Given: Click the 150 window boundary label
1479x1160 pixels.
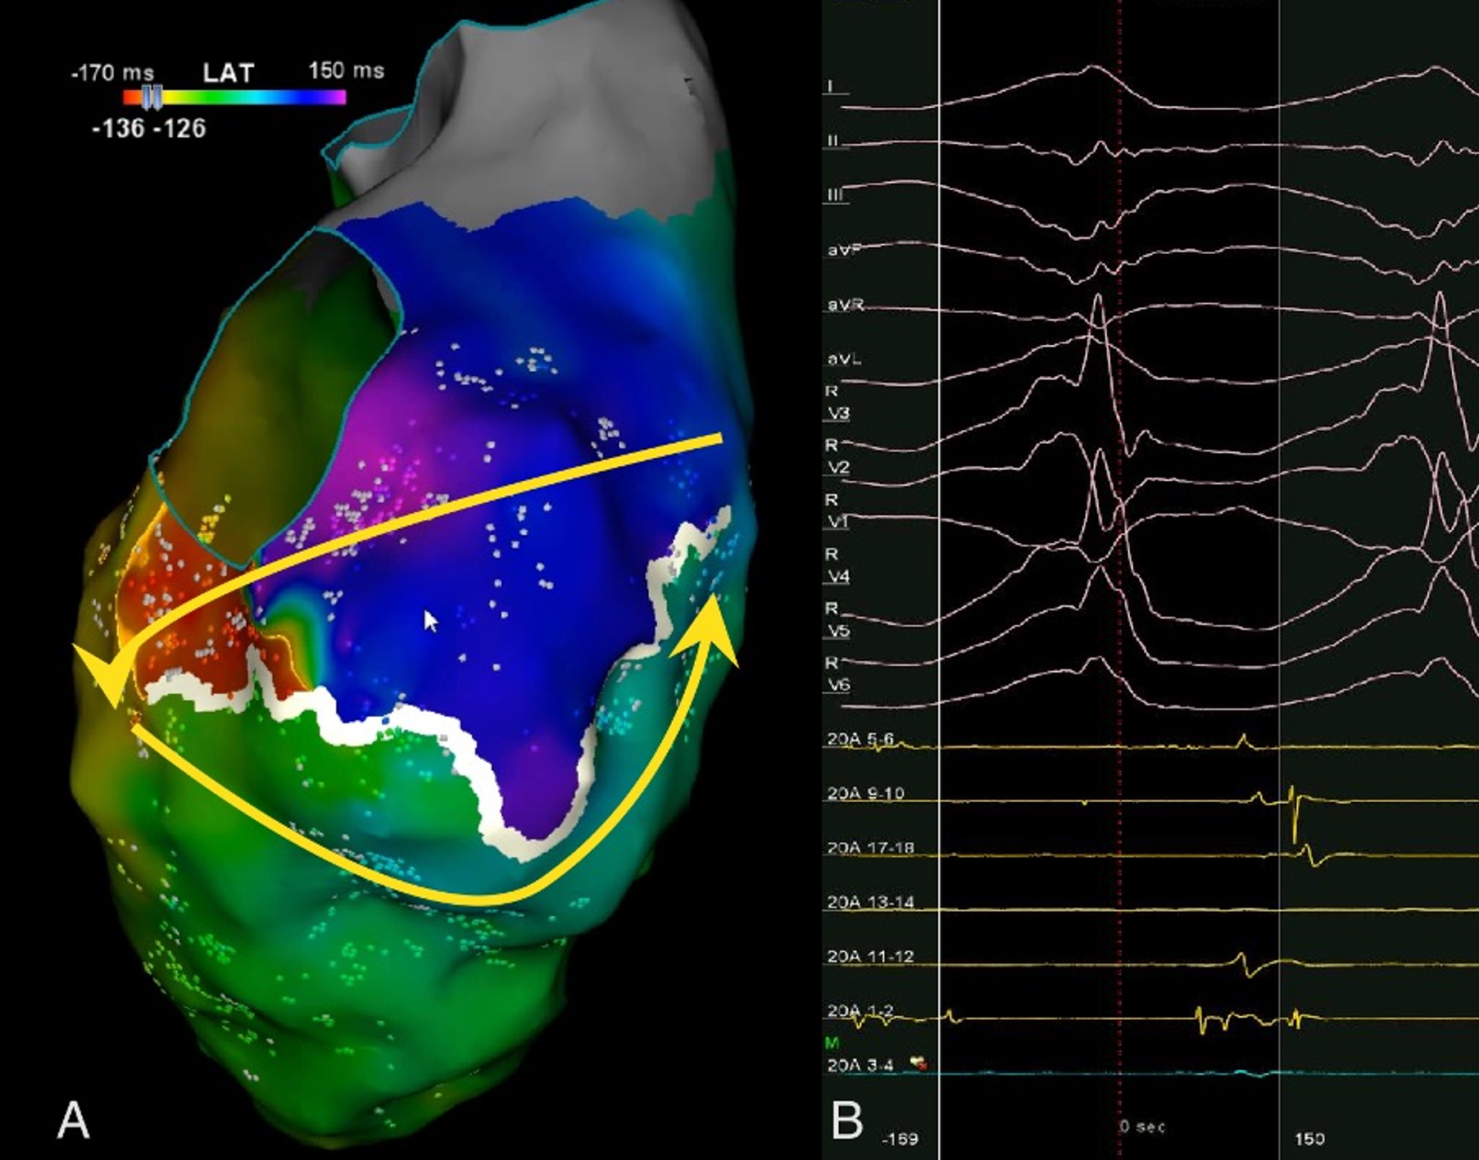Looking at the screenshot, I should tap(1309, 1139).
